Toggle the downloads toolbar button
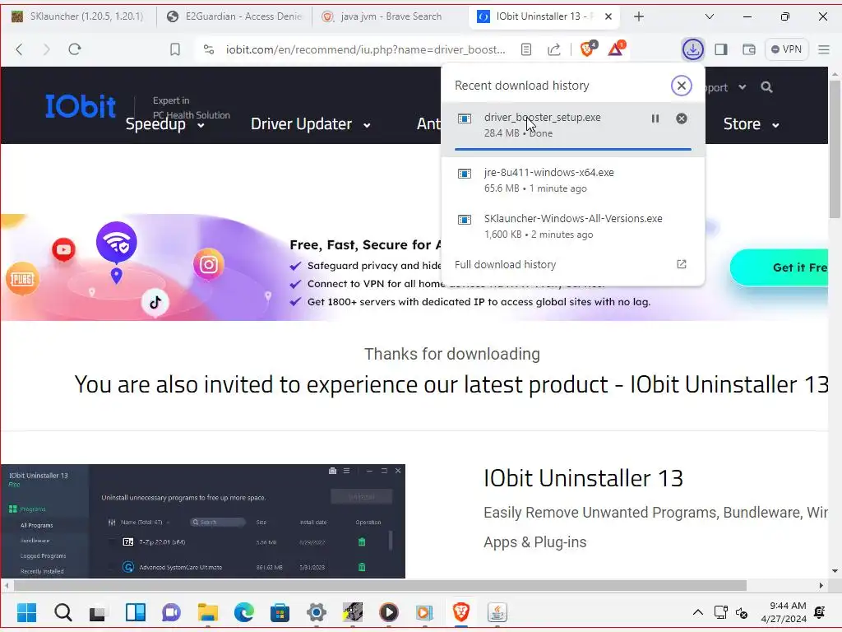Image resolution: width=842 pixels, height=632 pixels. pyautogui.click(x=692, y=49)
